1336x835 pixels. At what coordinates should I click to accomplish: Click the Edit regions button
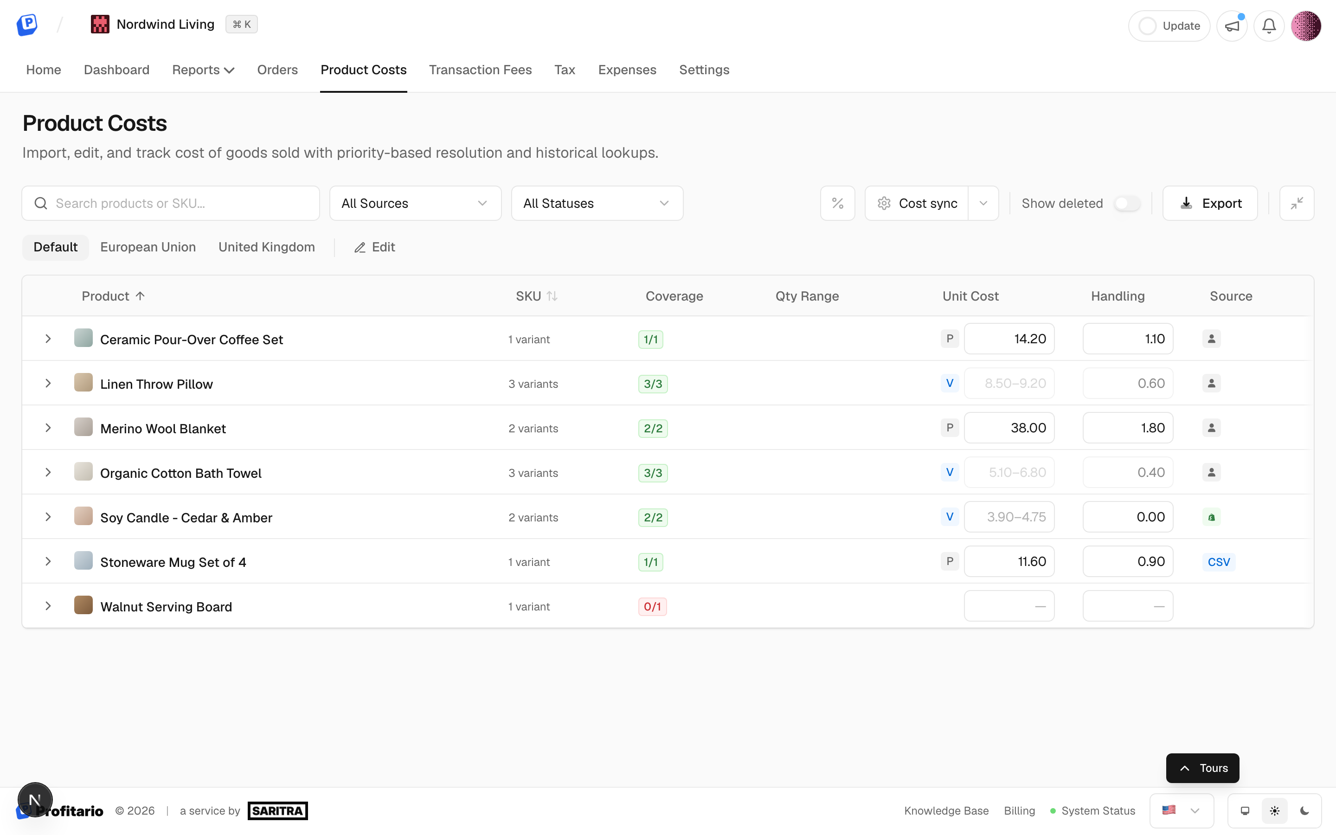tap(374, 247)
